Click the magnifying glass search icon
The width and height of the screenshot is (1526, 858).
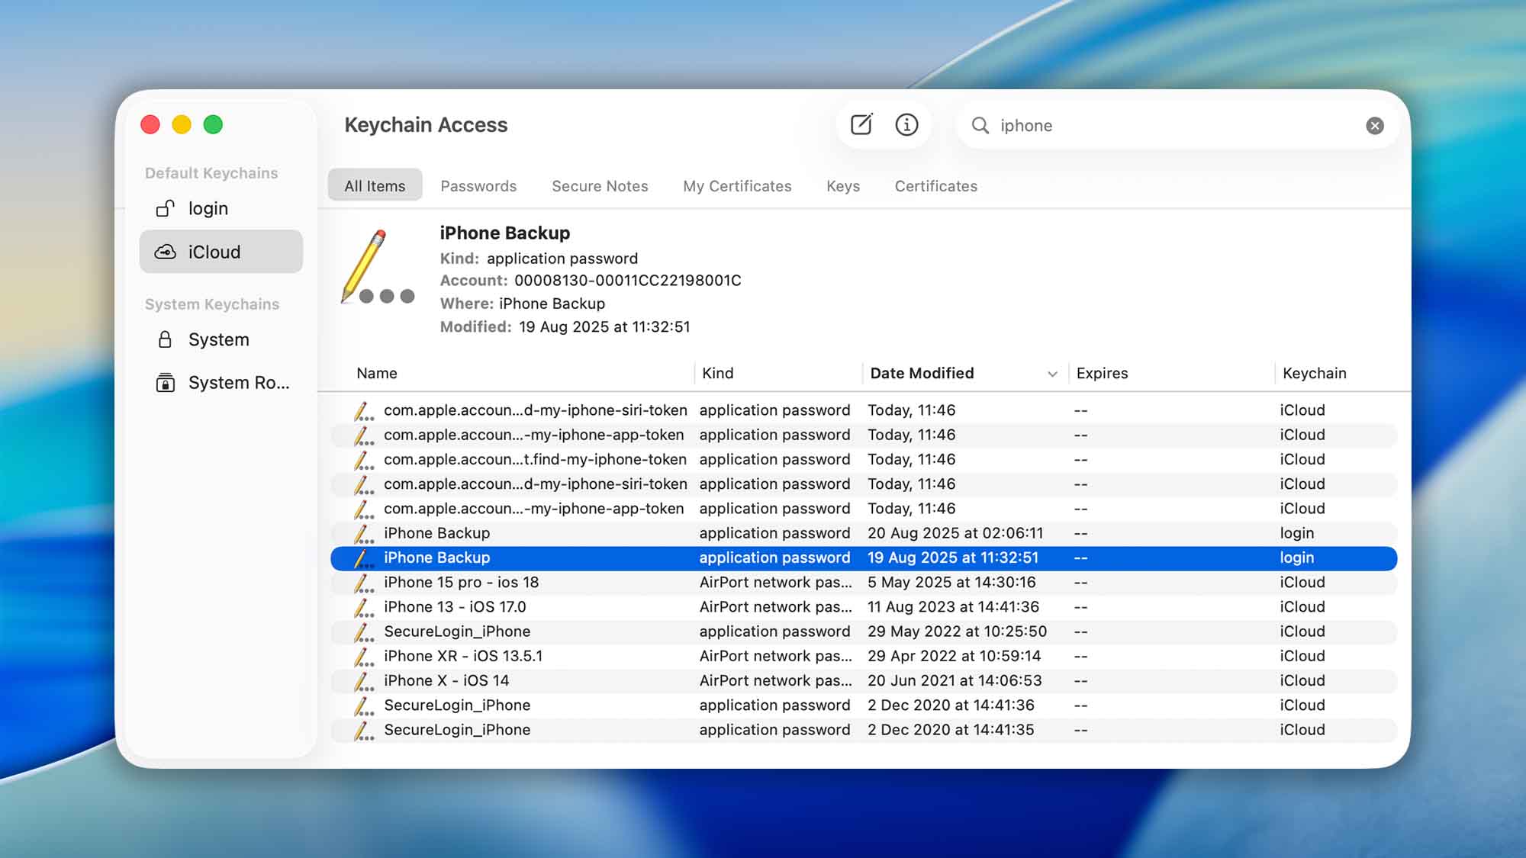(980, 125)
